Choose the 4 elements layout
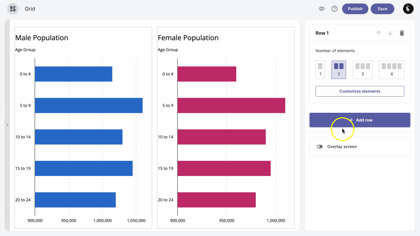This screenshot has width=420, height=236. click(391, 69)
